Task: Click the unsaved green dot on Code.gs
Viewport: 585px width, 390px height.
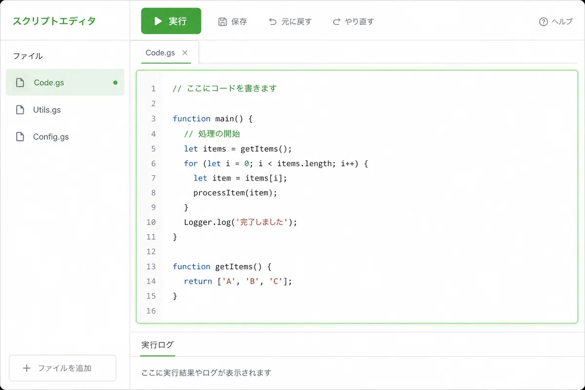Action: 116,82
